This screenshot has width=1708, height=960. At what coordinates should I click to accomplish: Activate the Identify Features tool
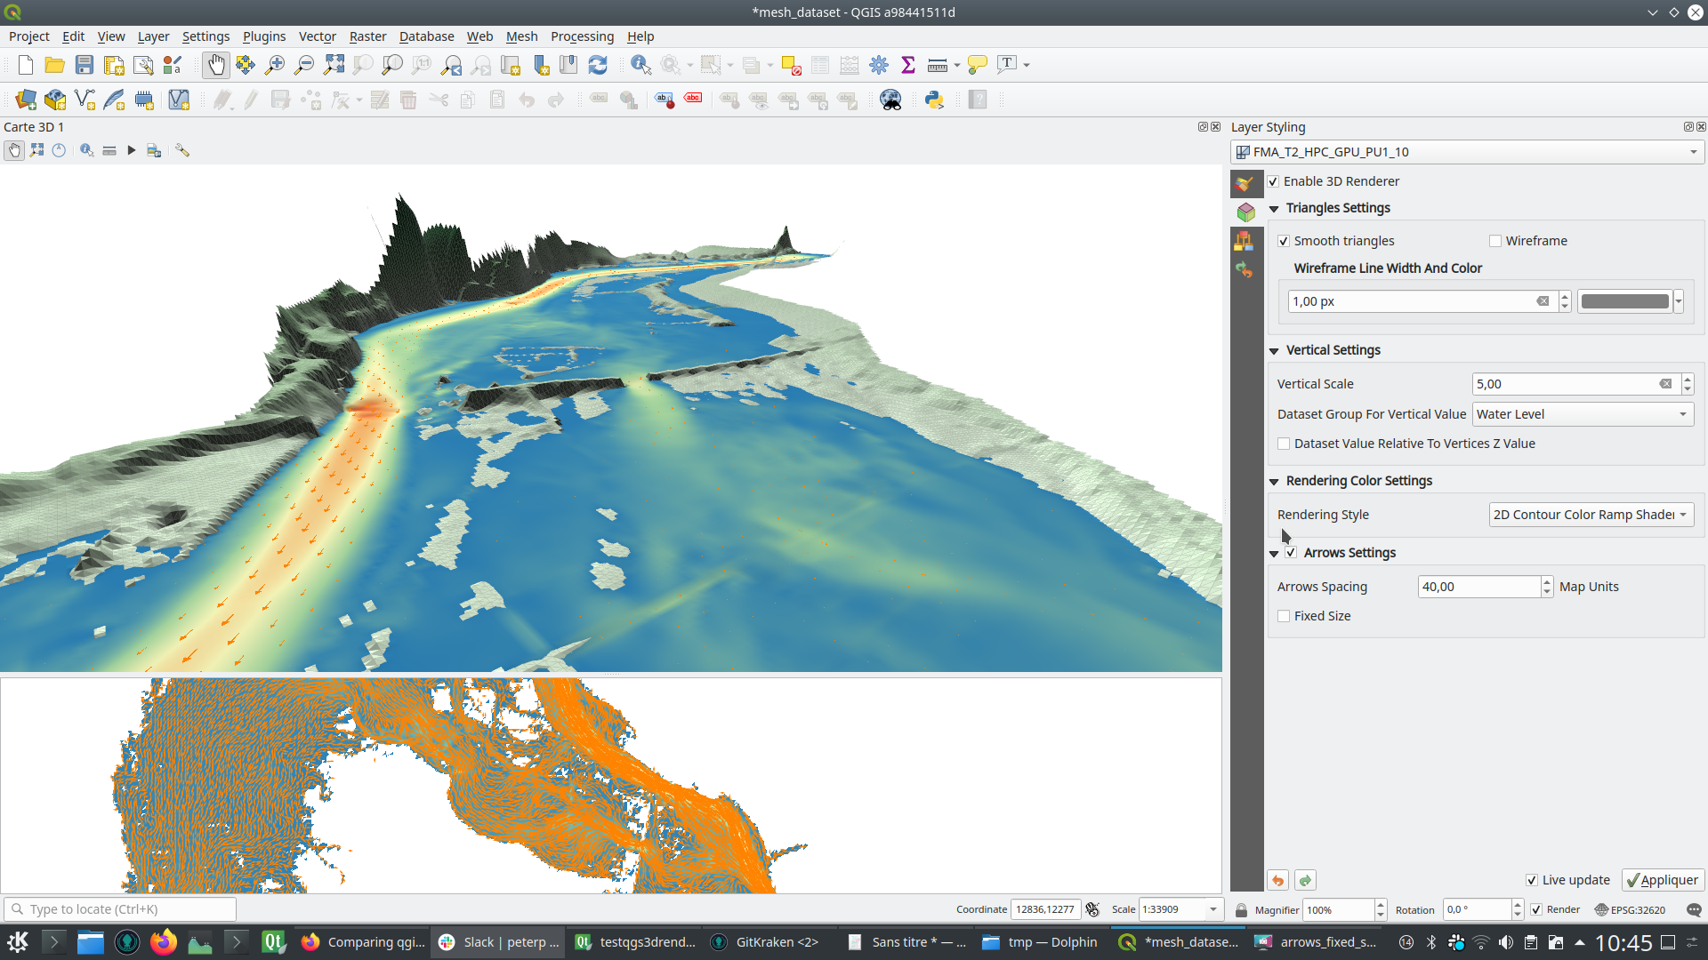(639, 64)
